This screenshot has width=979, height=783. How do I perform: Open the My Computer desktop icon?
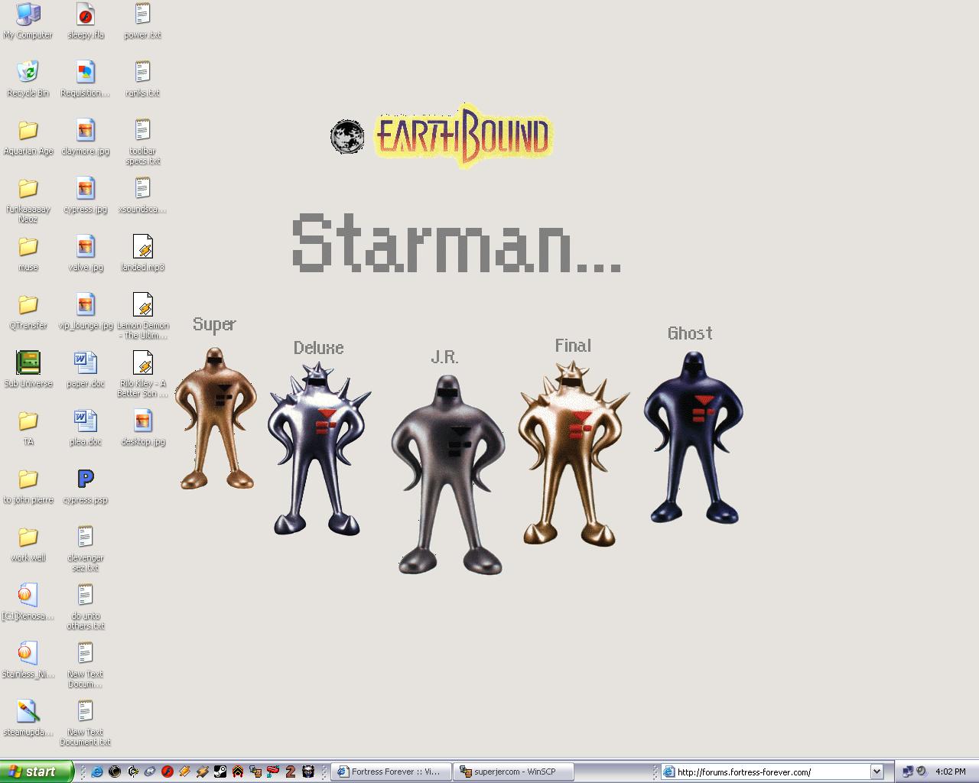tap(28, 21)
